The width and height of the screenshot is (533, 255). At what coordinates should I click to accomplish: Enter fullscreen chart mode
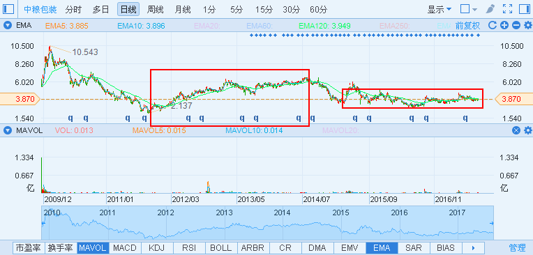click(507, 9)
